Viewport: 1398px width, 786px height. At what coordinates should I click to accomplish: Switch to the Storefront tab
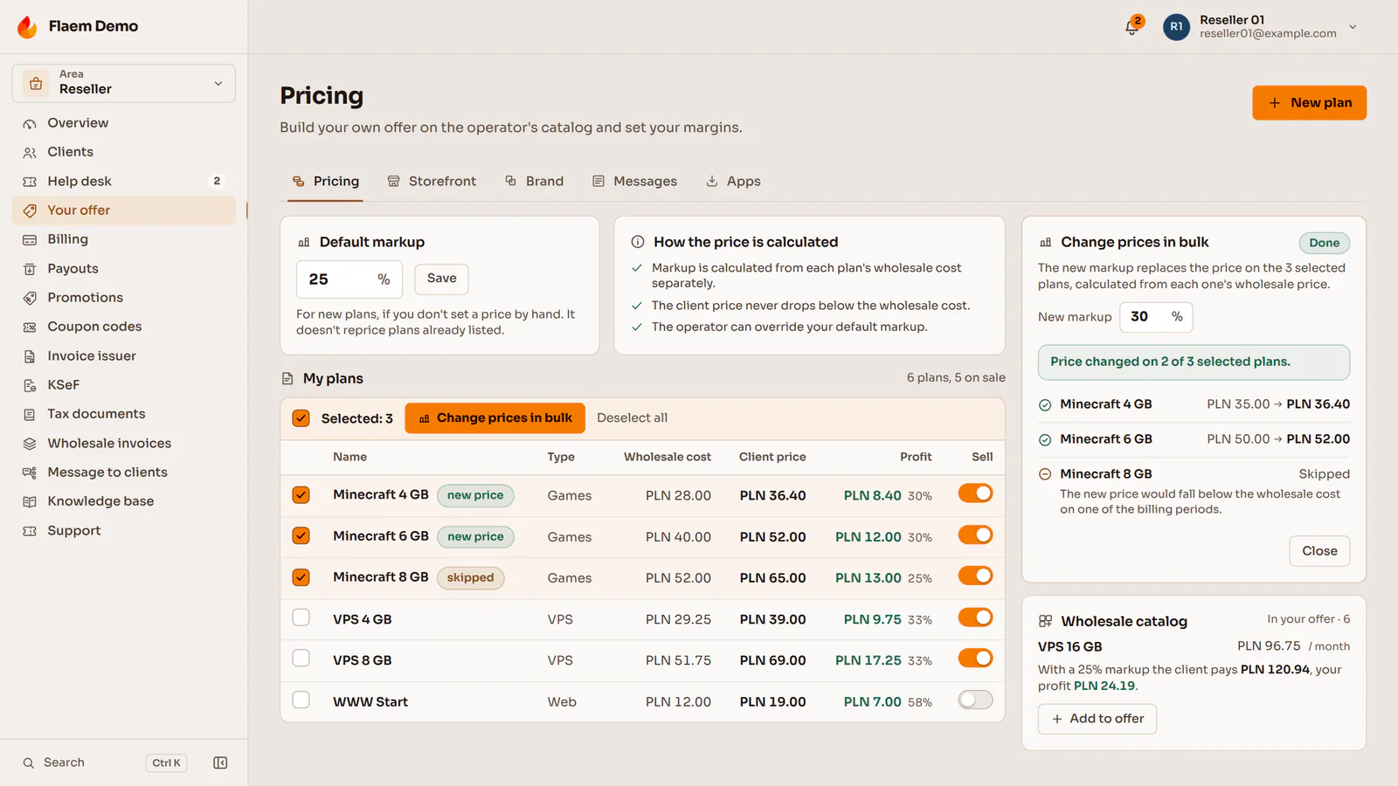[x=432, y=182]
